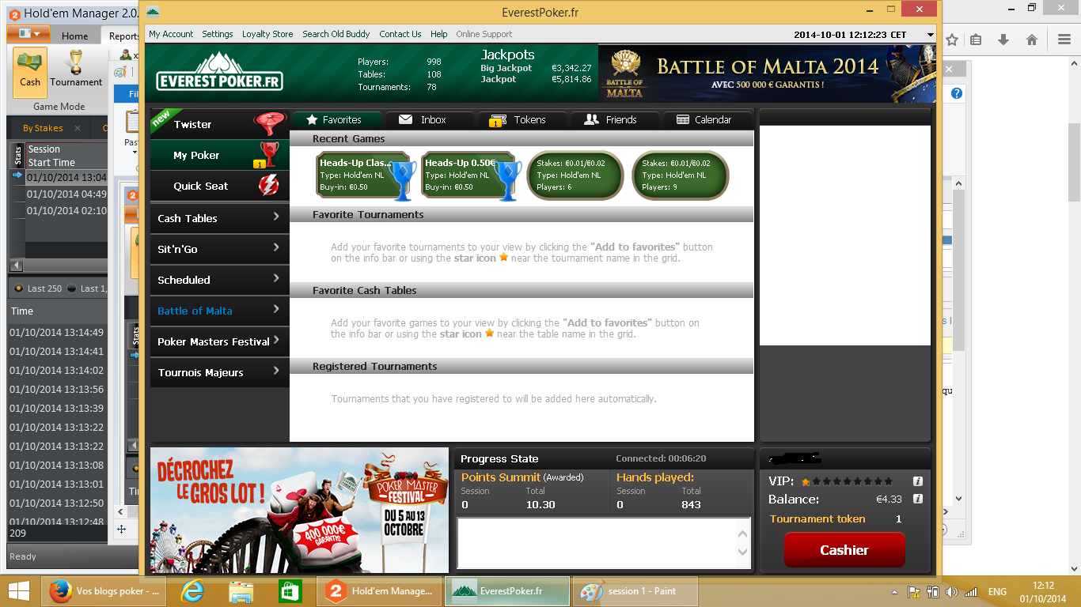Screen dimensions: 1081x607
Task: Open the Battle of Malta 2014 banner
Action: click(767, 74)
